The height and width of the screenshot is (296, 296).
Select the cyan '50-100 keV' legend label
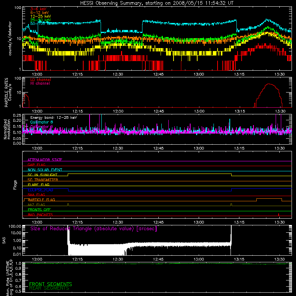[x=41, y=24]
